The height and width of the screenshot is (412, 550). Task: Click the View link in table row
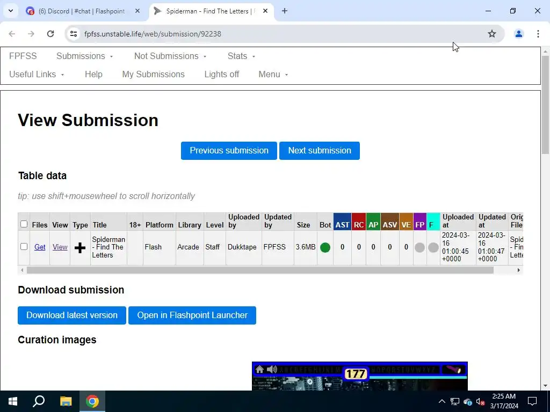pyautogui.click(x=60, y=247)
